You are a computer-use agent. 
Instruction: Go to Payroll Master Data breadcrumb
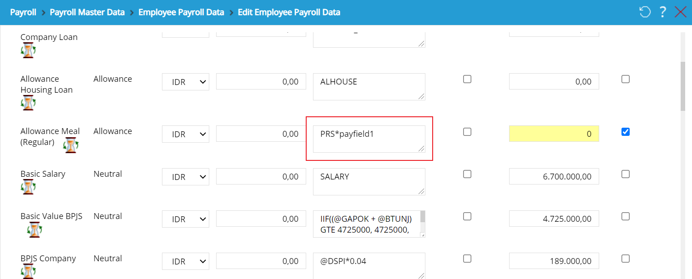pos(87,12)
